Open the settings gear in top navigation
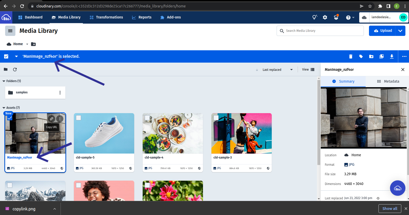 [325, 17]
